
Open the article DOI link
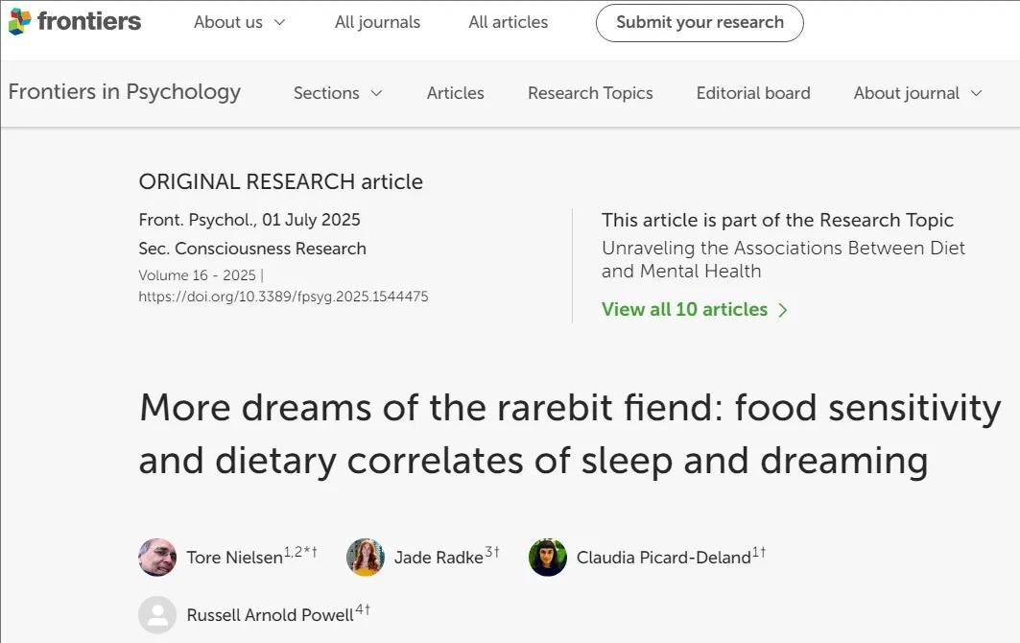point(283,297)
